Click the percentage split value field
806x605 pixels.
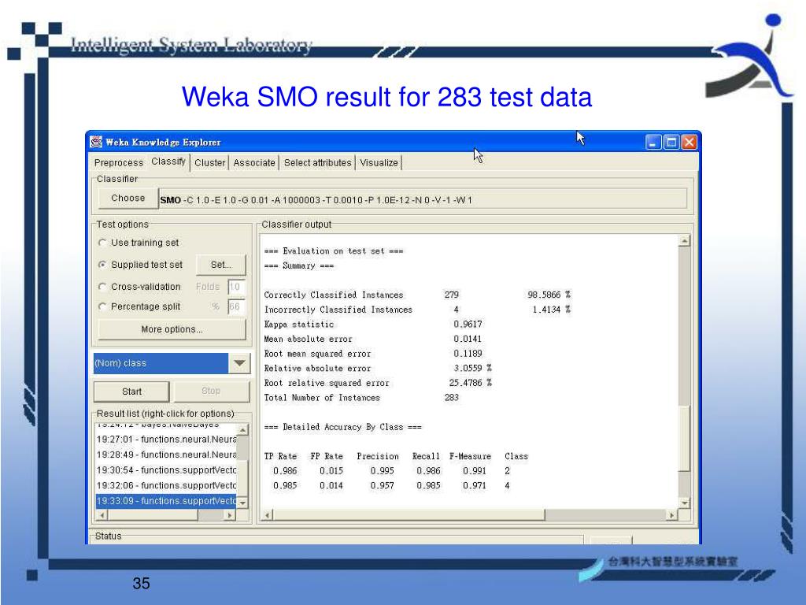[x=236, y=306]
